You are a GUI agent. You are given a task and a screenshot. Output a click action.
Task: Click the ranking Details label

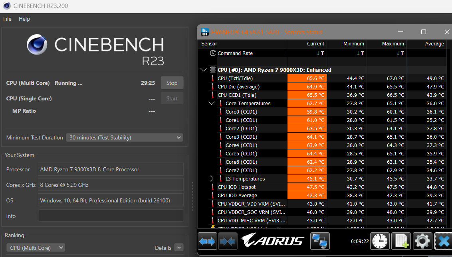pos(163,248)
